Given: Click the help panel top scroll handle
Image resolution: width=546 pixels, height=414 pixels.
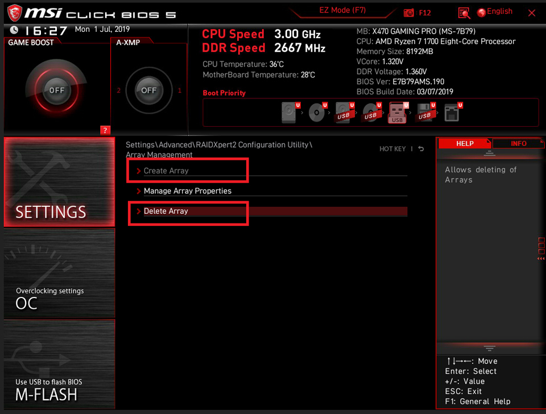Looking at the screenshot, I should [489, 153].
